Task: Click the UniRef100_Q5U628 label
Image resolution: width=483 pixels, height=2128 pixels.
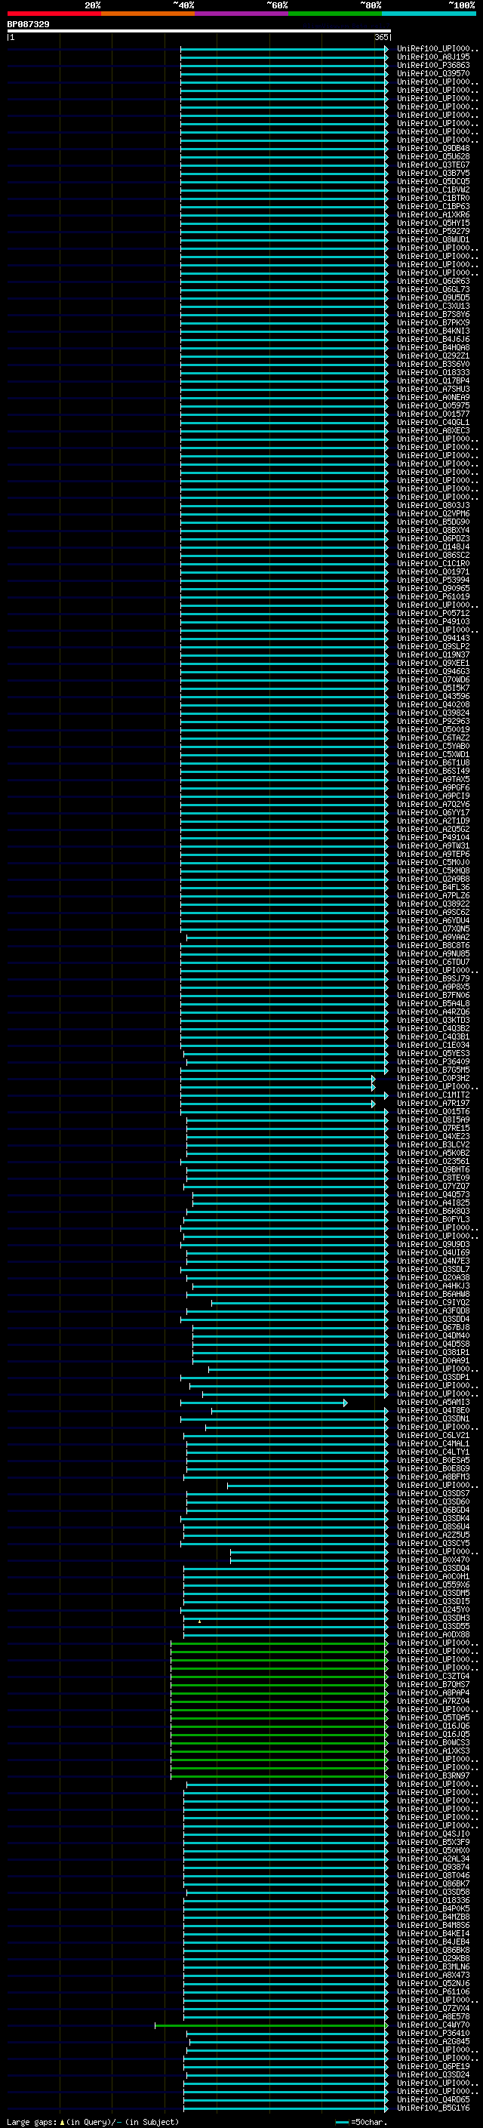Action: tap(433, 157)
